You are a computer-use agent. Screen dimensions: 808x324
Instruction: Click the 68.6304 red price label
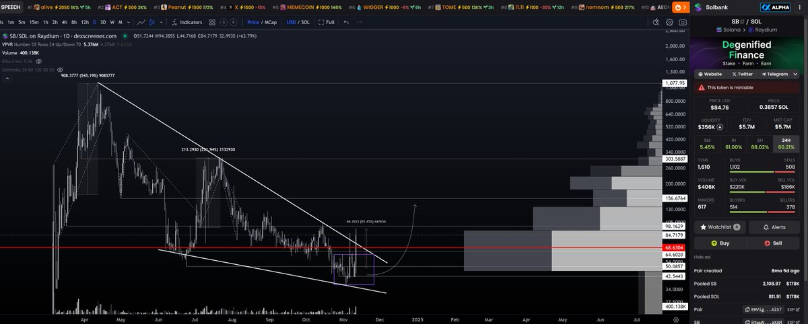tap(675, 247)
